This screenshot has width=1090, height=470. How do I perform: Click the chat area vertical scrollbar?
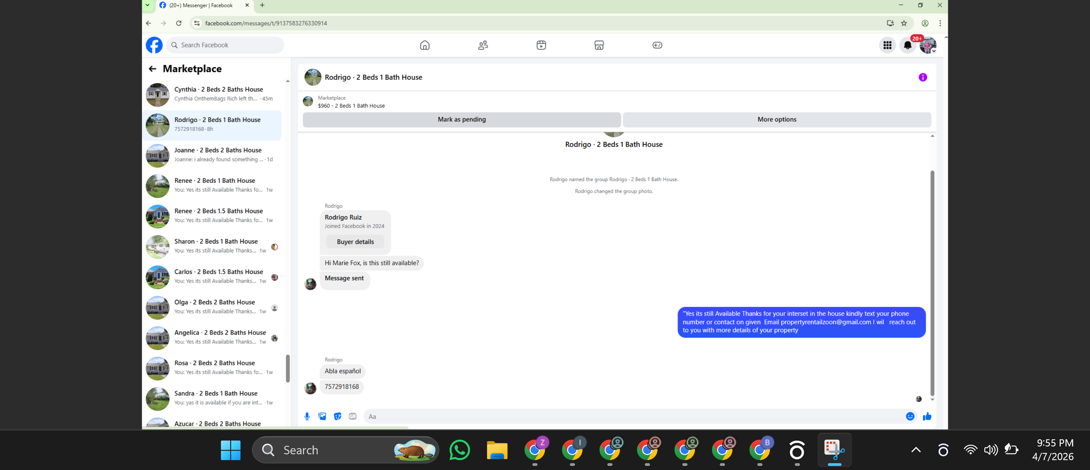tap(932, 283)
